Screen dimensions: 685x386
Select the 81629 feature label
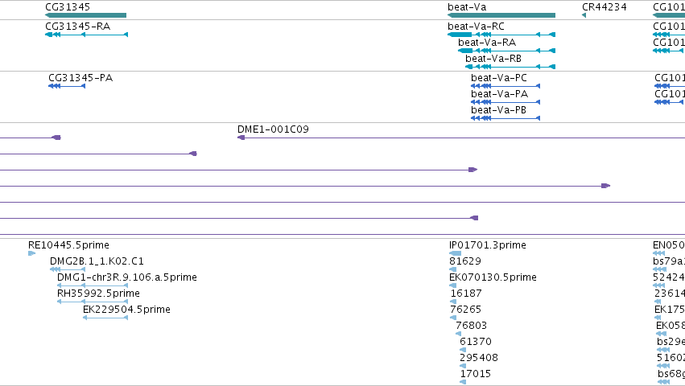coord(465,261)
